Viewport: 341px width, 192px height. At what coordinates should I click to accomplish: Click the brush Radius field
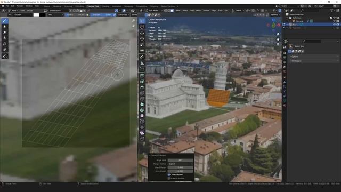tap(75, 15)
